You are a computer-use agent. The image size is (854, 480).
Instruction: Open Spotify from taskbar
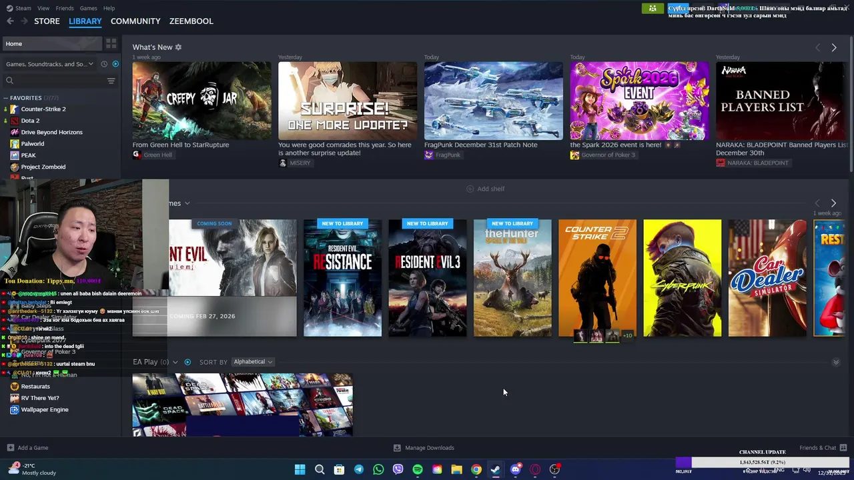[x=418, y=469]
